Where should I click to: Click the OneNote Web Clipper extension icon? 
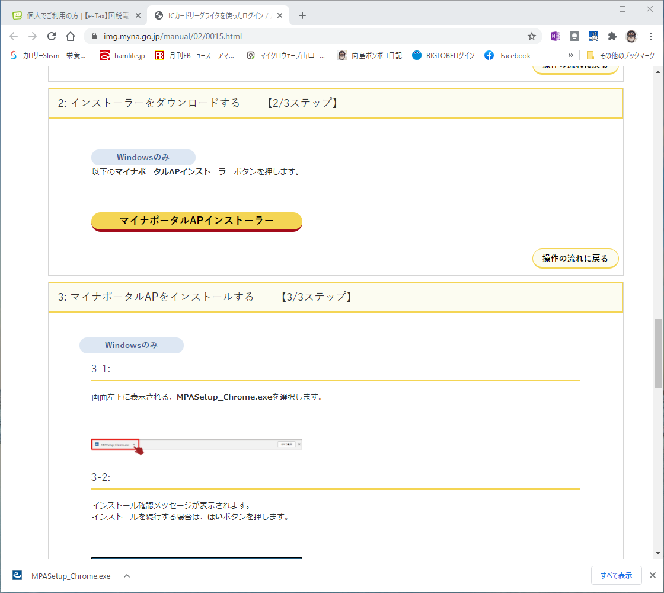click(556, 36)
